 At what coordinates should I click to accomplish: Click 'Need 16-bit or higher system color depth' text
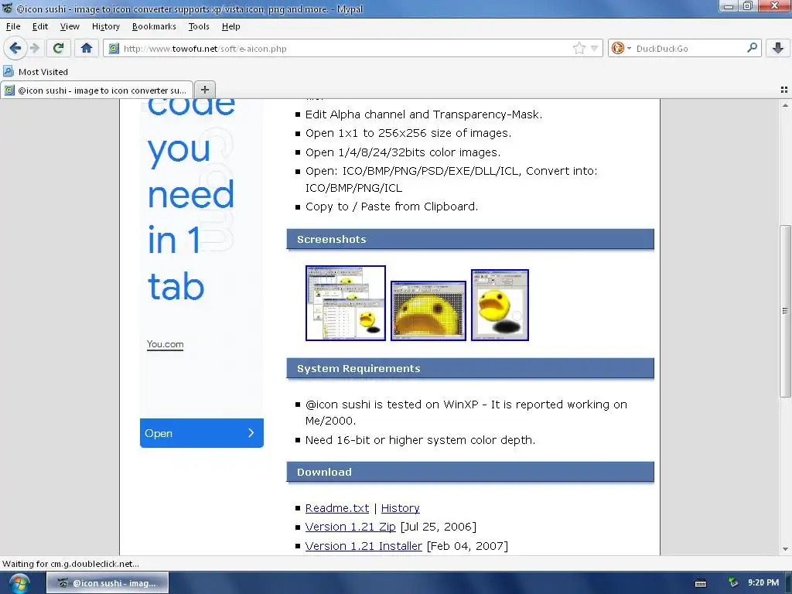(420, 440)
